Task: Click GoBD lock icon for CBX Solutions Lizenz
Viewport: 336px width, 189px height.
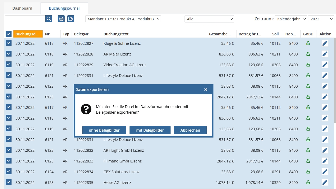Action: [x=308, y=172]
